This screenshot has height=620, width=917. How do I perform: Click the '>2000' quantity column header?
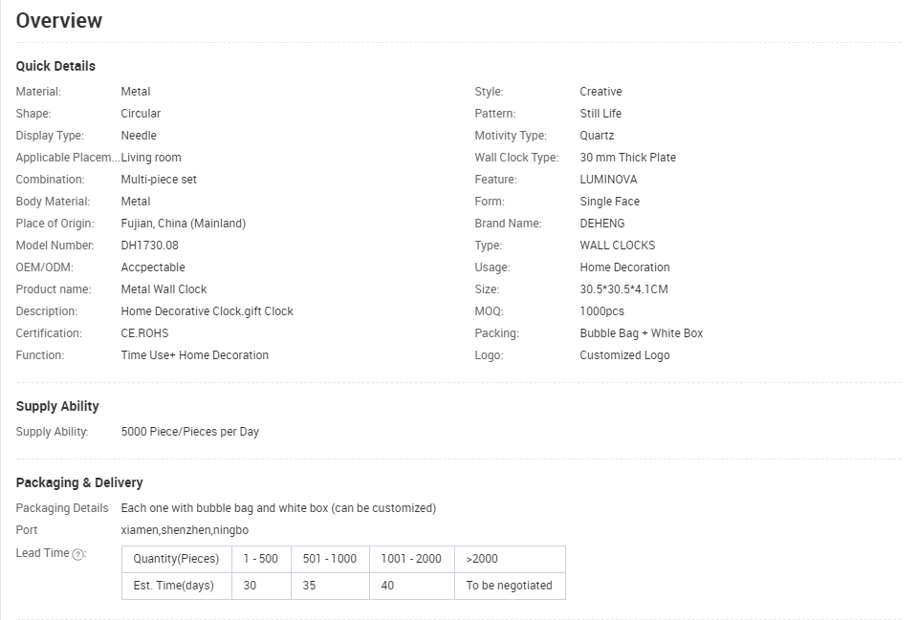510,559
